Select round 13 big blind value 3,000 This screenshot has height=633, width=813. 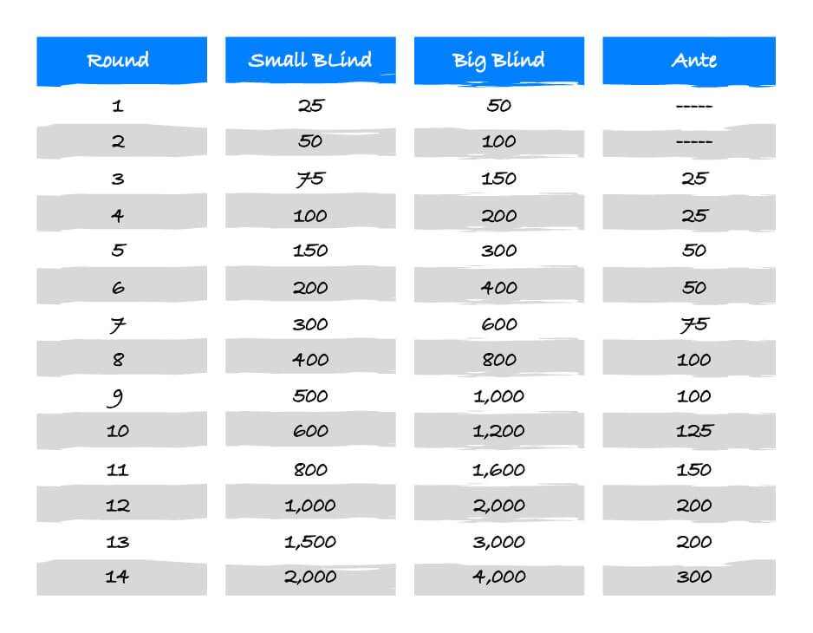tap(499, 542)
